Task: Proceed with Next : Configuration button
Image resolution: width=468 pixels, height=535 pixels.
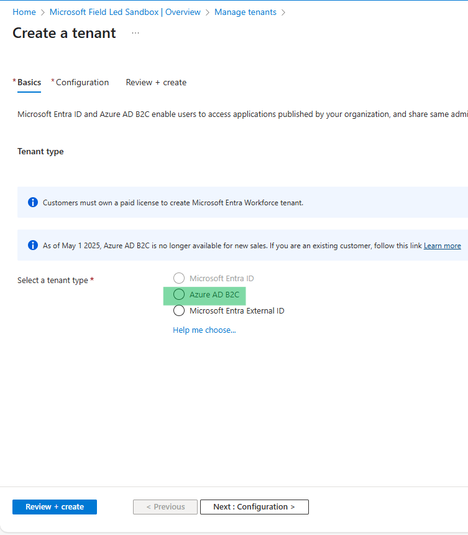Action: 254,506
